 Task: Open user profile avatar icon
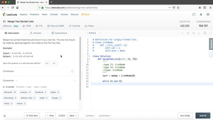pyautogui.click(x=208, y=14)
